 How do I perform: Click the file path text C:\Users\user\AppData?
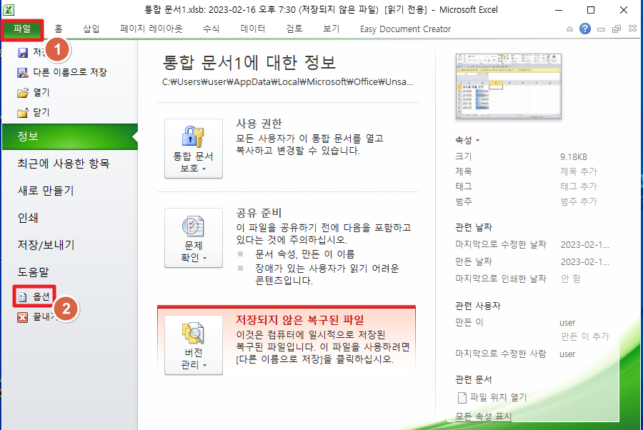(x=287, y=82)
